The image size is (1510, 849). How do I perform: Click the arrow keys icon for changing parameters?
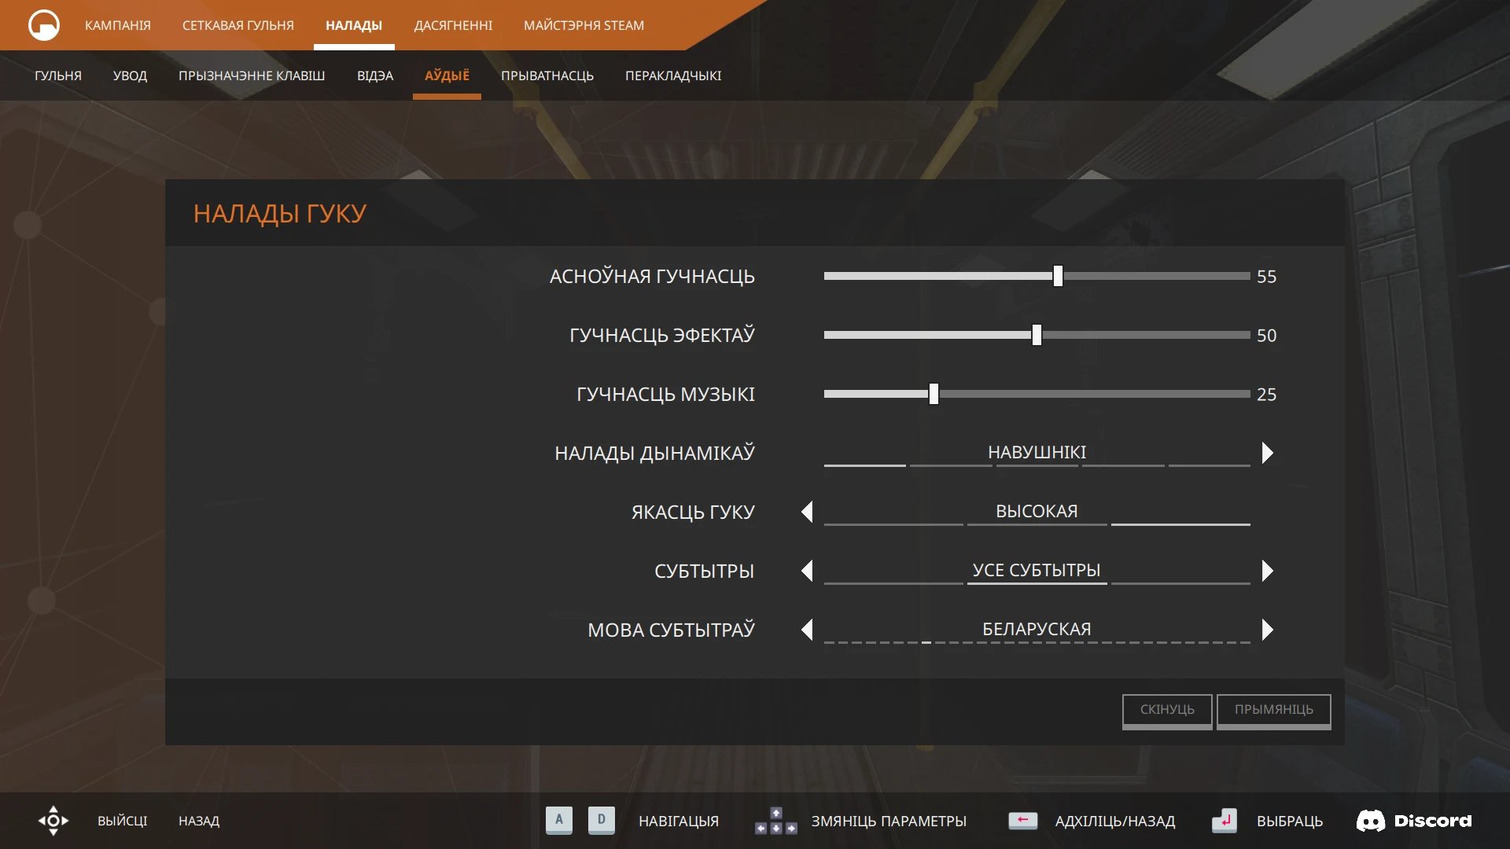coord(775,821)
